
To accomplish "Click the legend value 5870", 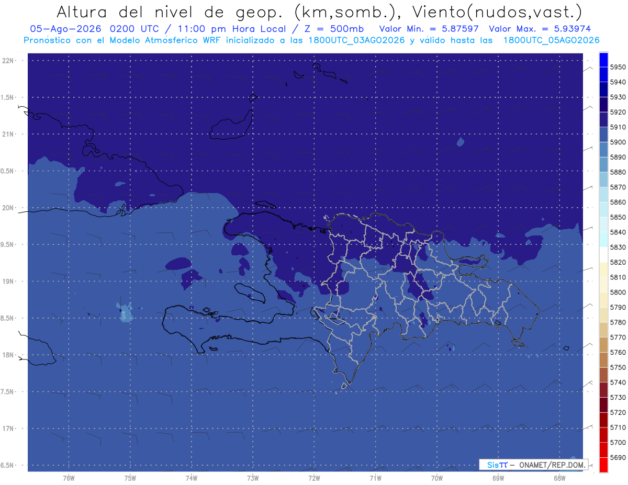I will click(618, 187).
